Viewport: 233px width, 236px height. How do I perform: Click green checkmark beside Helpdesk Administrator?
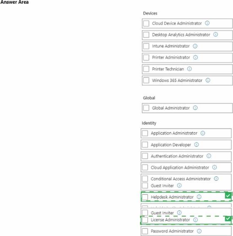(228, 196)
